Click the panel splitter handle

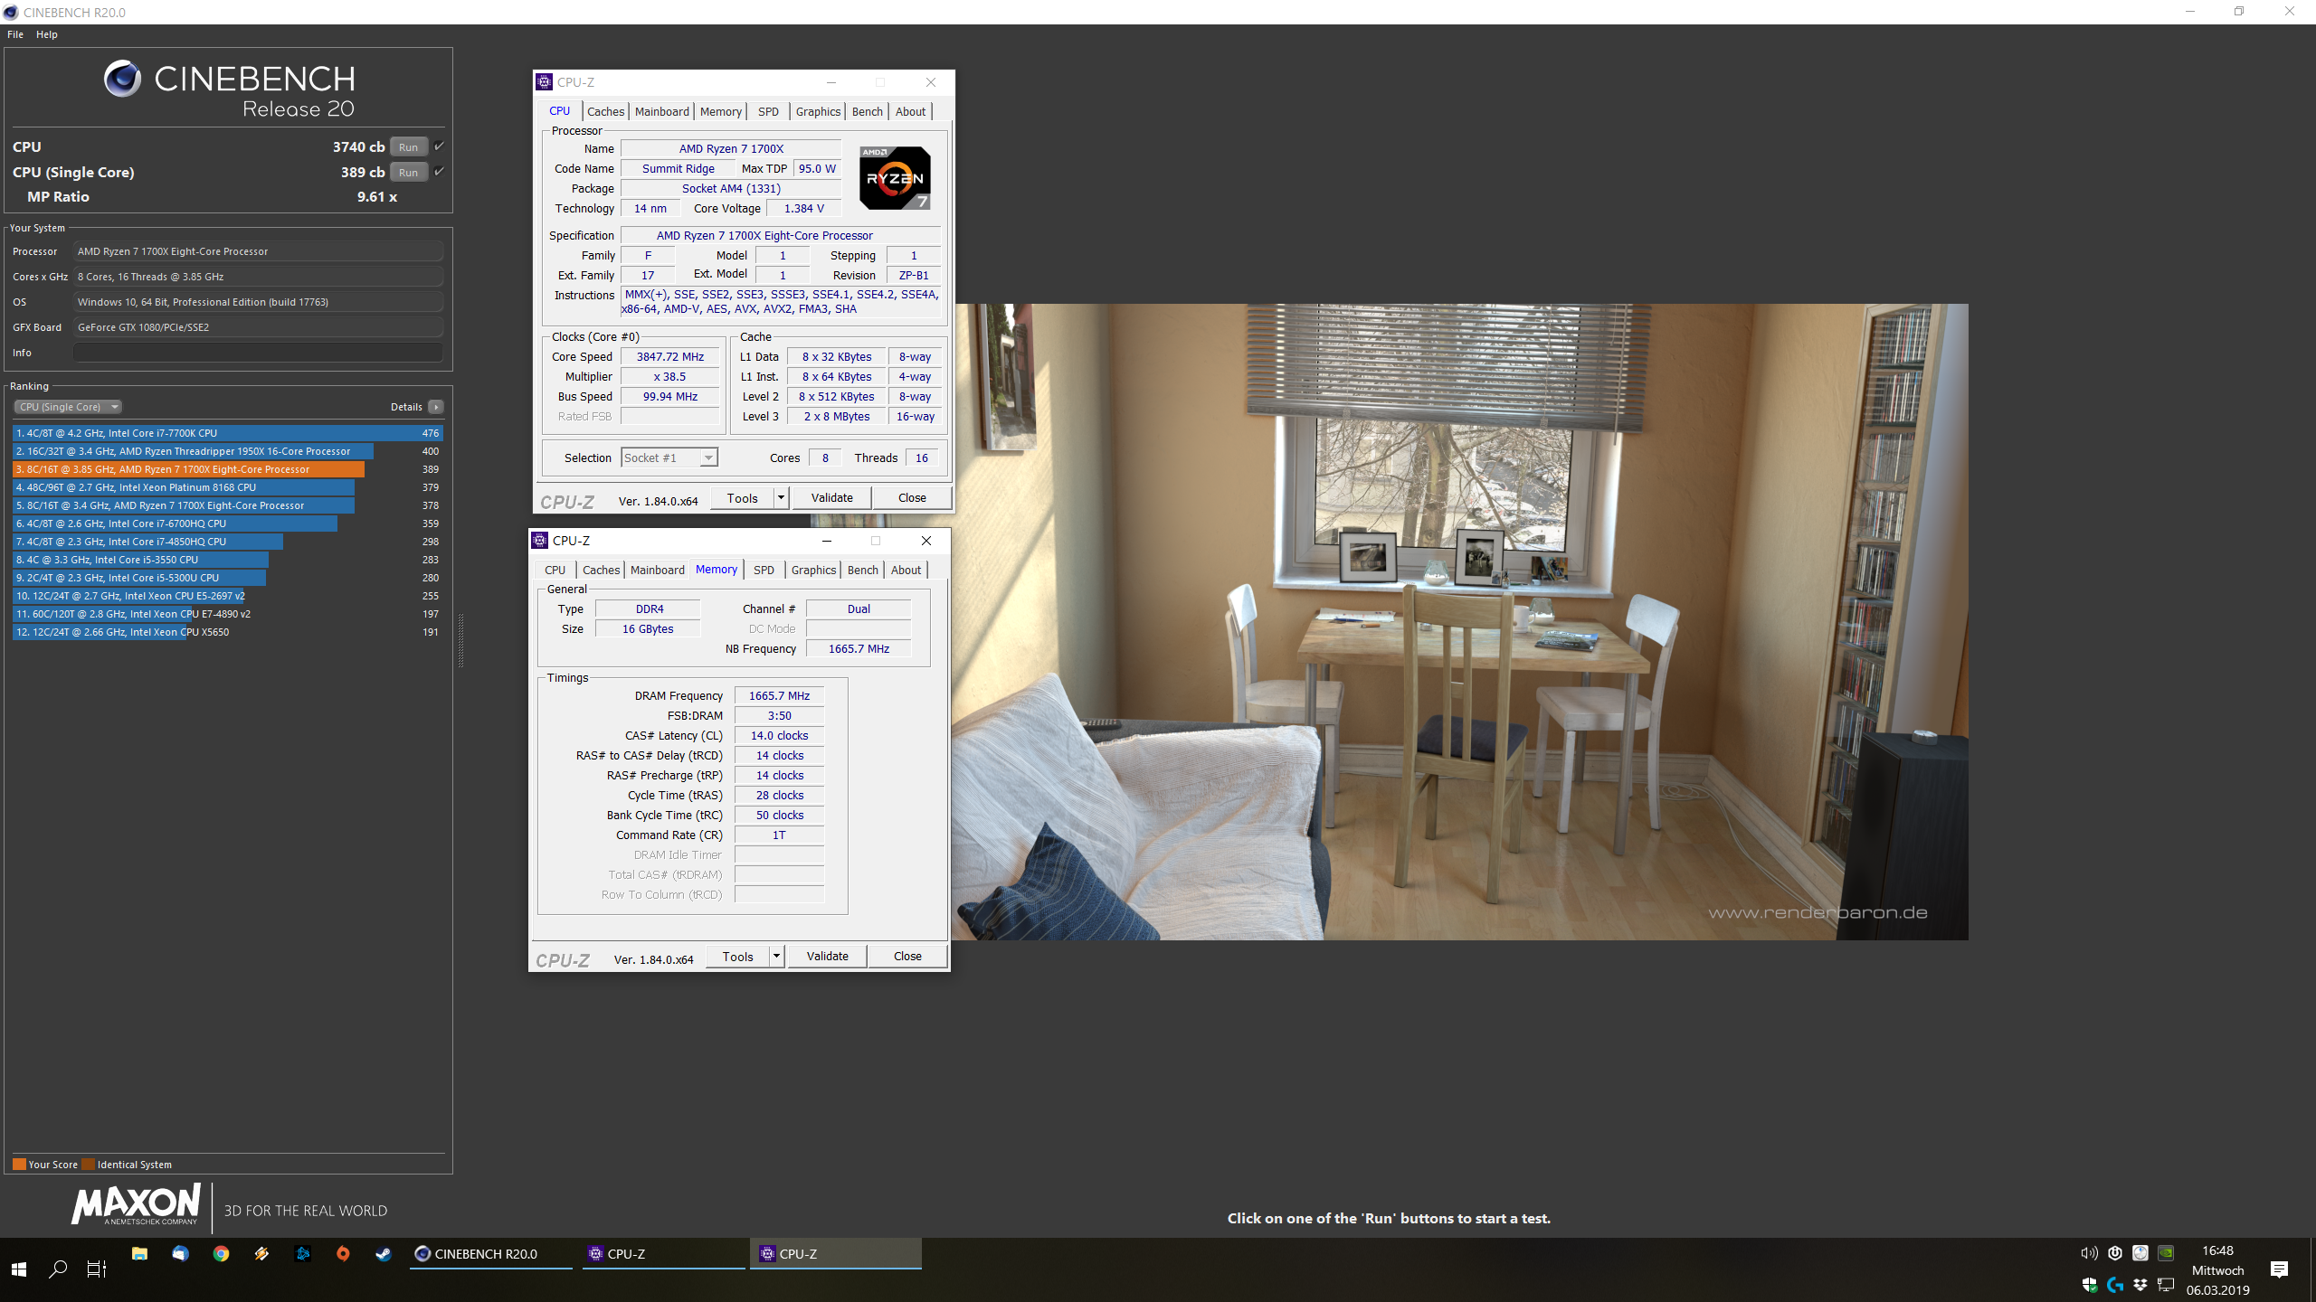tap(460, 640)
